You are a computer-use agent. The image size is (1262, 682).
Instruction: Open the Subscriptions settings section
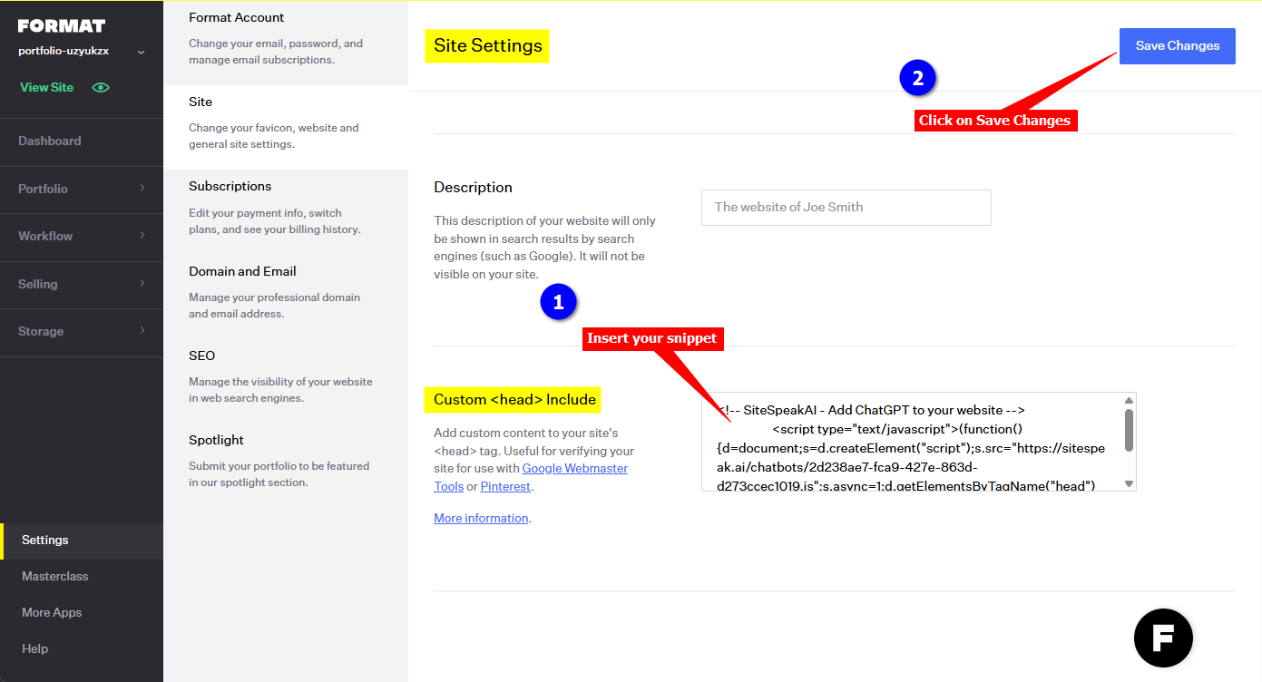coord(230,186)
